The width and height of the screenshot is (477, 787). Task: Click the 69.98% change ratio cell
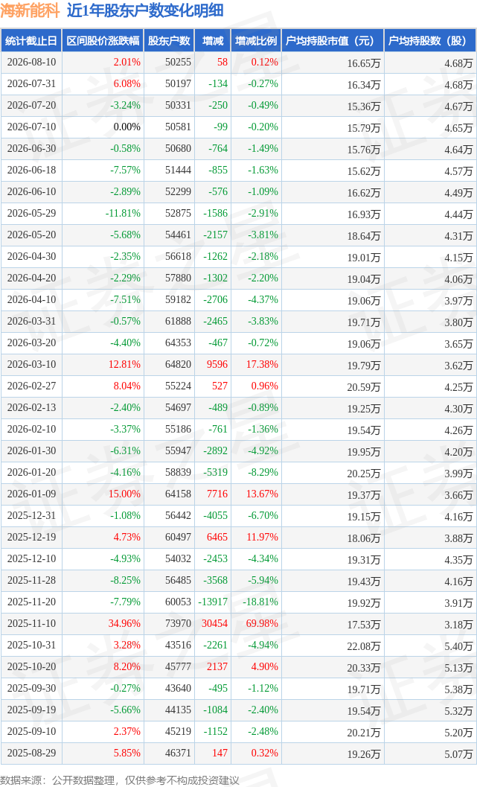point(262,623)
